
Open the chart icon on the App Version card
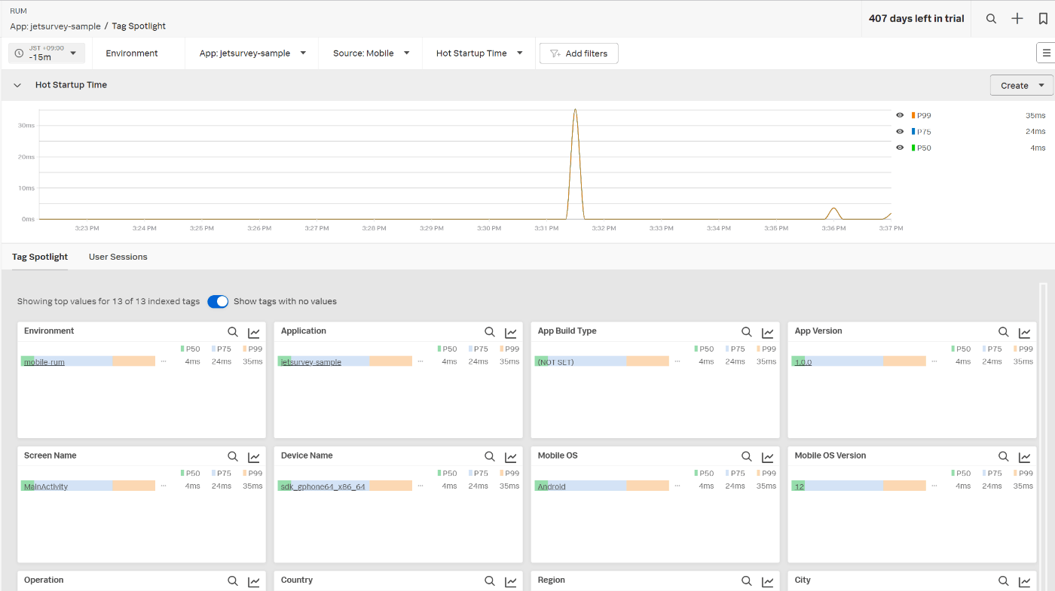coord(1025,332)
